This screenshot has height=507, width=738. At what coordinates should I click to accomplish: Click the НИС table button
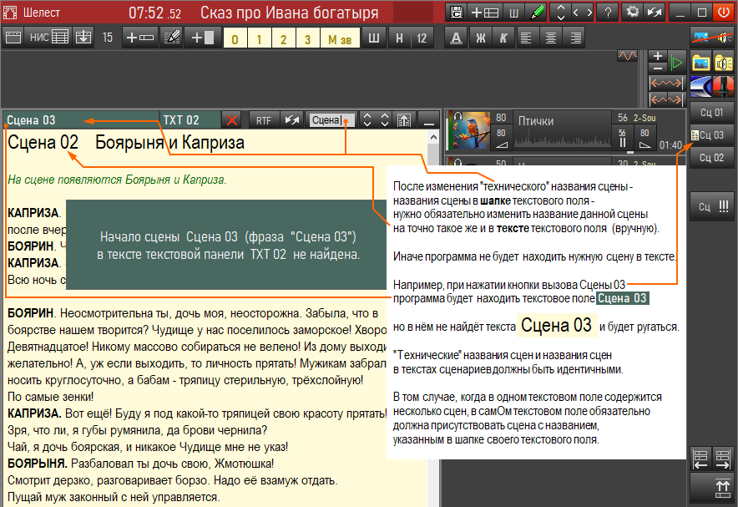[x=49, y=38]
